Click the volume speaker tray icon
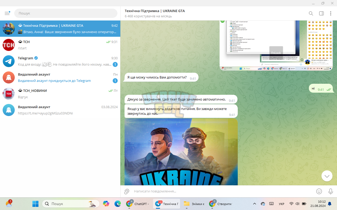Viewport: 337px width, 210px height. click(x=298, y=204)
